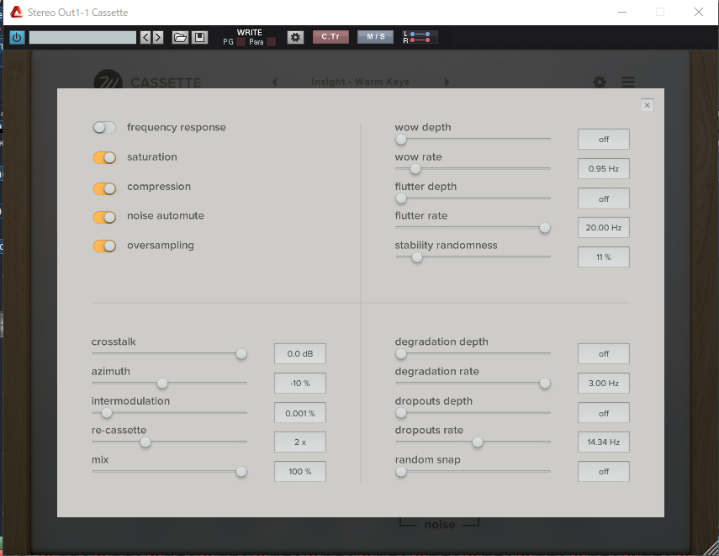Click the crosstalk slider handle
719x556 pixels.
pyautogui.click(x=241, y=353)
